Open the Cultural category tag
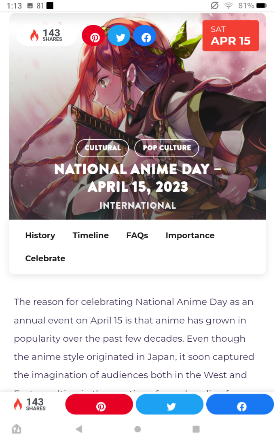 (102, 148)
